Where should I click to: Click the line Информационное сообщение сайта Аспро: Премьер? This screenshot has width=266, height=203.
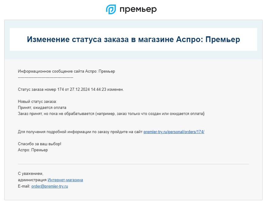coord(67,71)
